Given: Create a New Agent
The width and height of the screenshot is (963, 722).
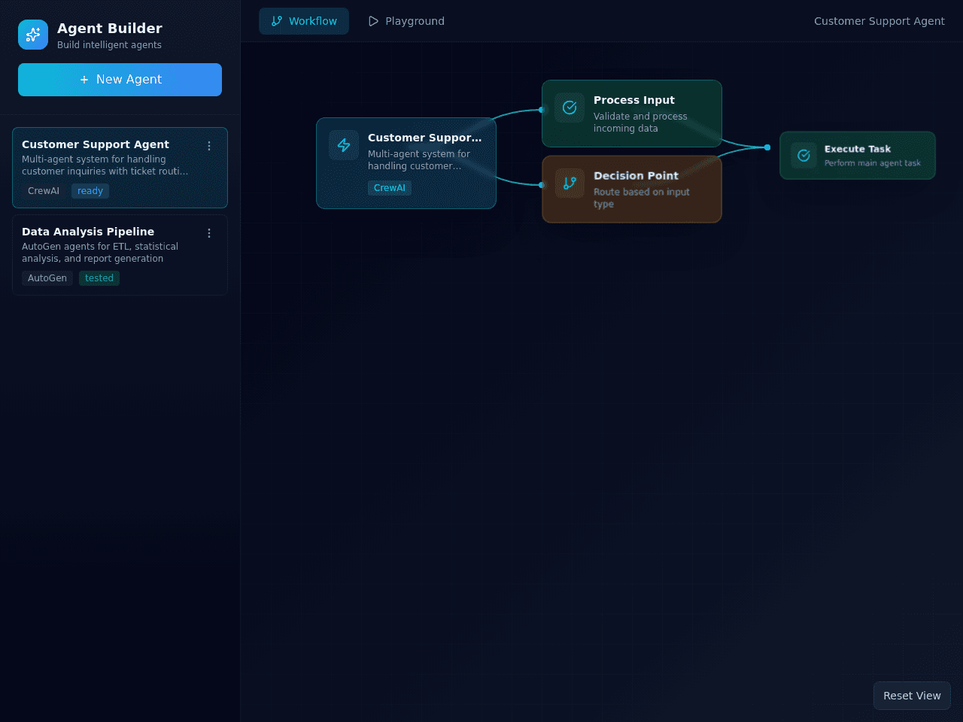Looking at the screenshot, I should coord(120,80).
